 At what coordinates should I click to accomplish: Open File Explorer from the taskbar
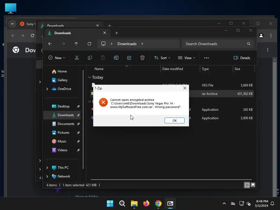pyautogui.click(x=134, y=203)
